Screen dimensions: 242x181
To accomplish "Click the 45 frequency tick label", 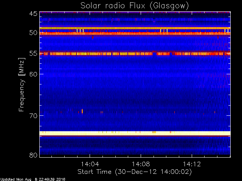I will point(33,14).
